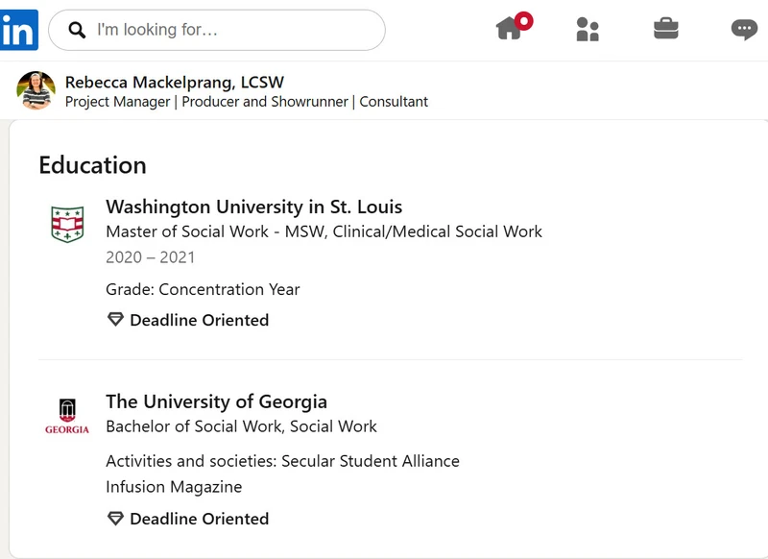Open Washington University in St. Louis link
This screenshot has width=768, height=559.
pyautogui.click(x=253, y=207)
